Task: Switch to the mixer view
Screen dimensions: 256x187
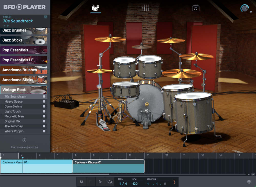Action: (145, 8)
